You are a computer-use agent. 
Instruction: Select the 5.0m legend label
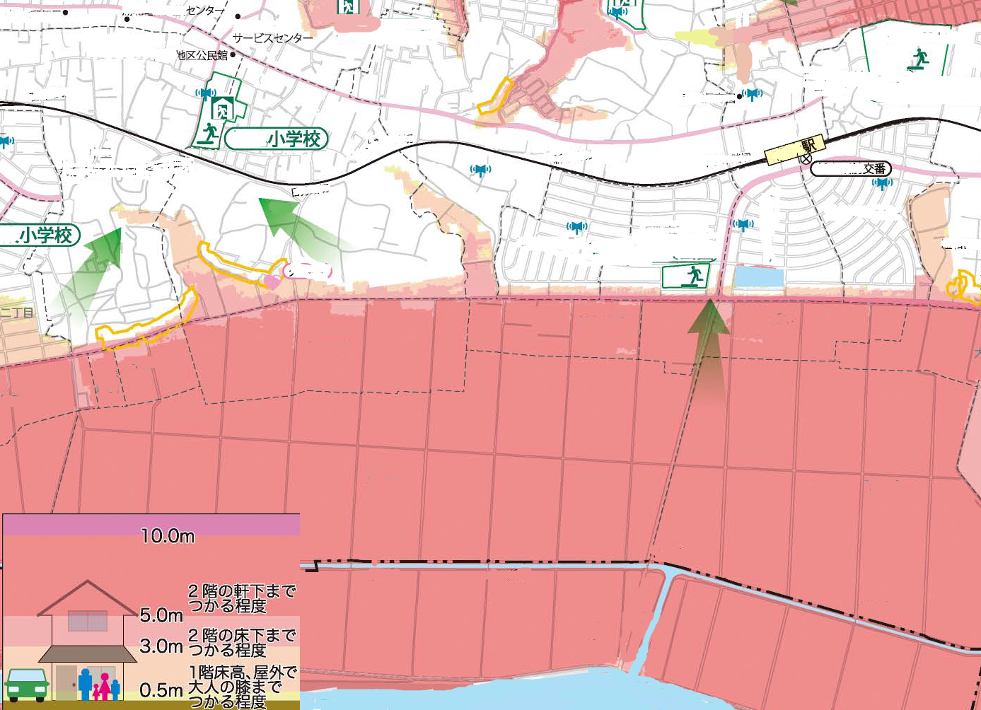[161, 615]
